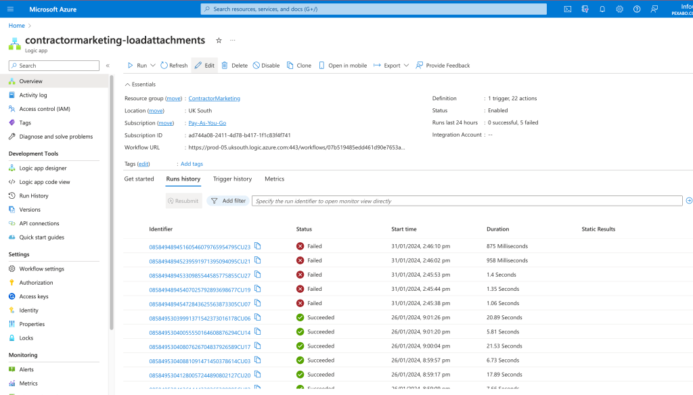Click Add tags link
Screen dimensions: 693x395
click(x=192, y=164)
